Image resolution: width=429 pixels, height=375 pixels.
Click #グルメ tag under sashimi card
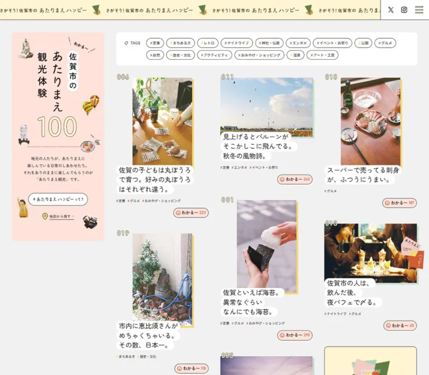[x=331, y=191]
